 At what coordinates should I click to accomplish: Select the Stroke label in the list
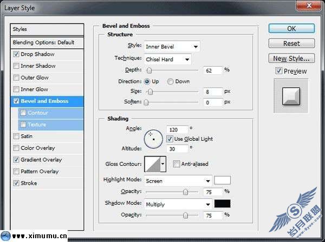pos(29,183)
